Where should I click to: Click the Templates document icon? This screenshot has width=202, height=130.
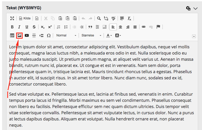[x=37, y=18]
